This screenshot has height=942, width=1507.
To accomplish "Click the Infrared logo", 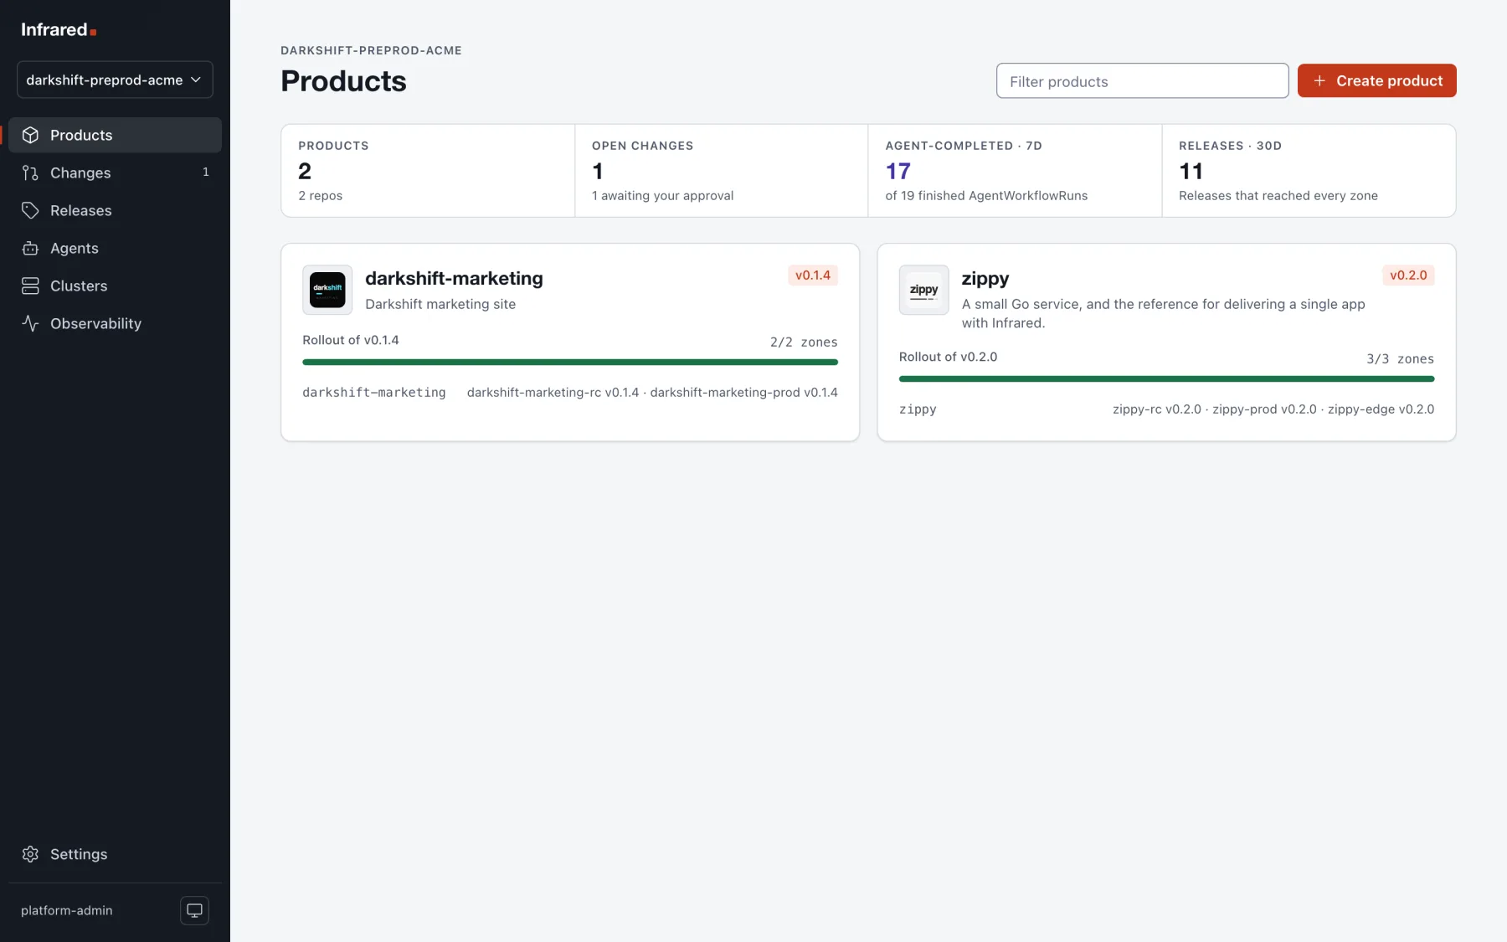I will pos(59,29).
